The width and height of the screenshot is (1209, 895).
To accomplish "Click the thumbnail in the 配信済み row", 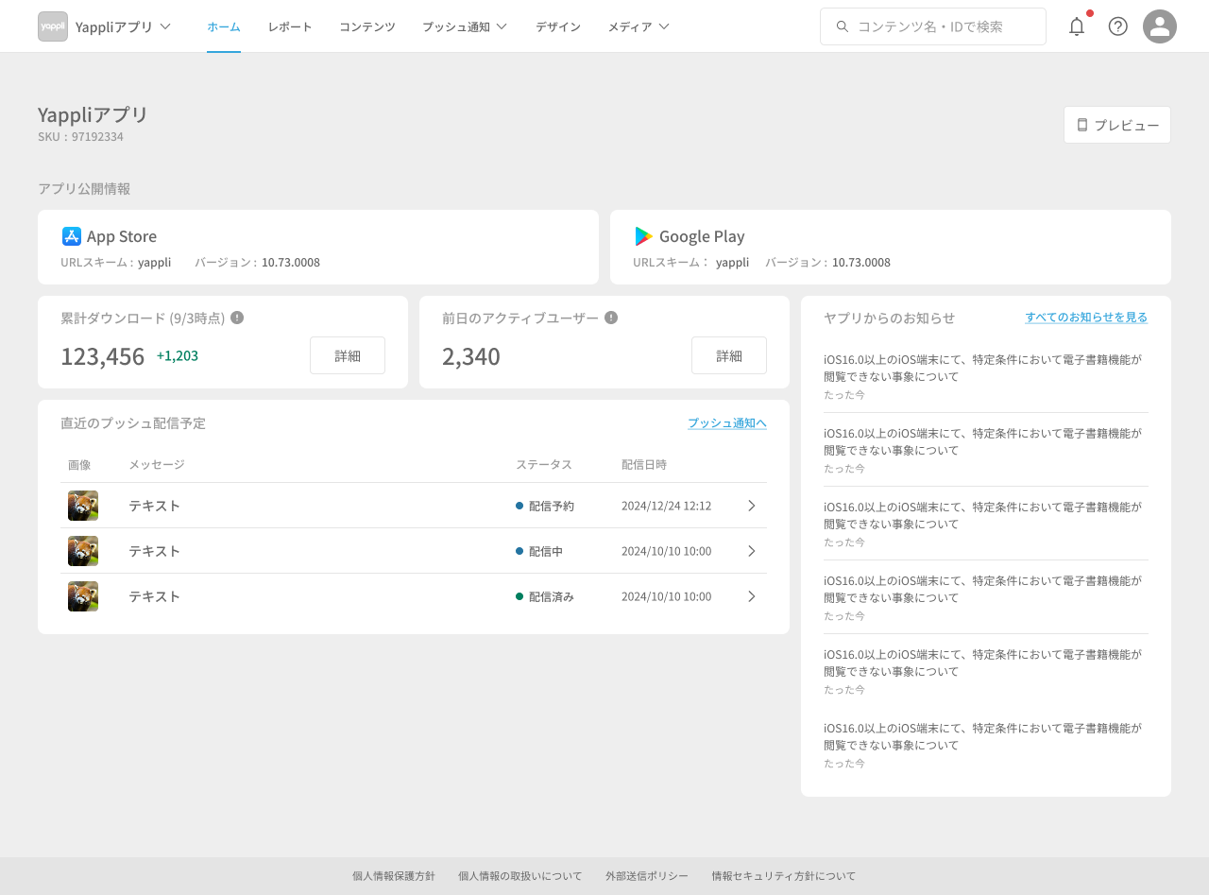I will [83, 596].
